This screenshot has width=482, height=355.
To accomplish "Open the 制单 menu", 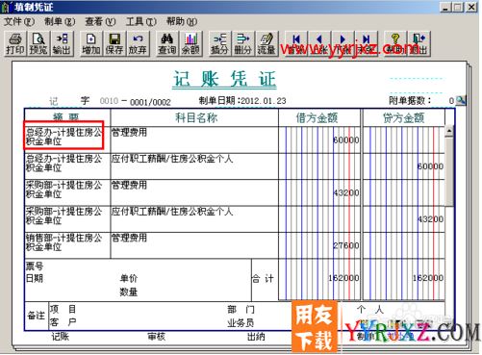I will pos(60,22).
